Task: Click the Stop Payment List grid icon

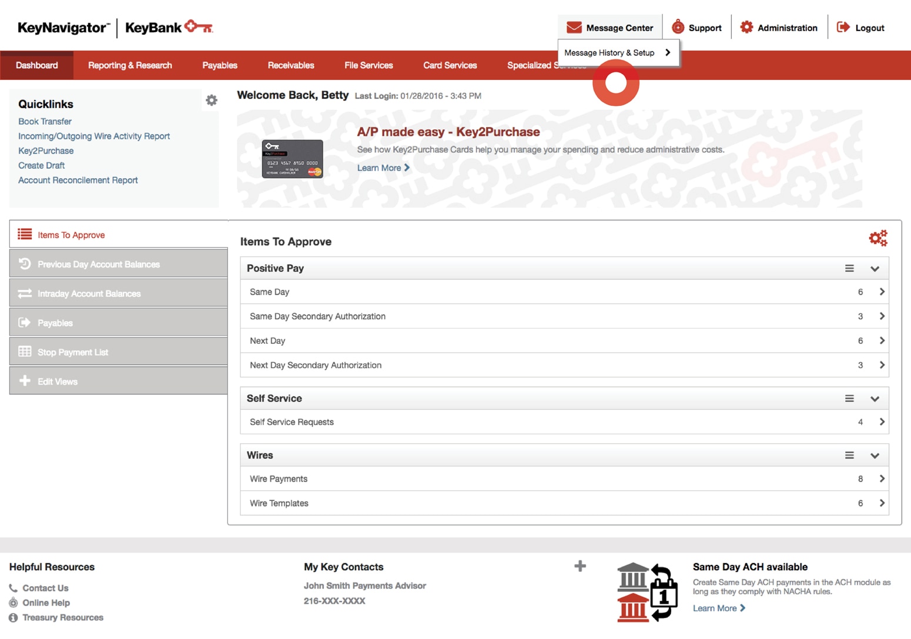Action: (25, 352)
